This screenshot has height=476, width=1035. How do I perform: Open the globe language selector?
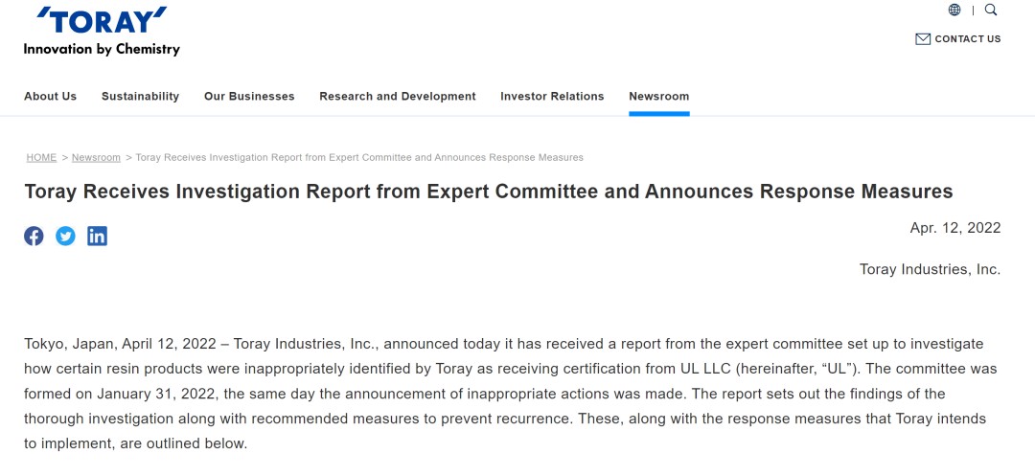[x=954, y=11]
